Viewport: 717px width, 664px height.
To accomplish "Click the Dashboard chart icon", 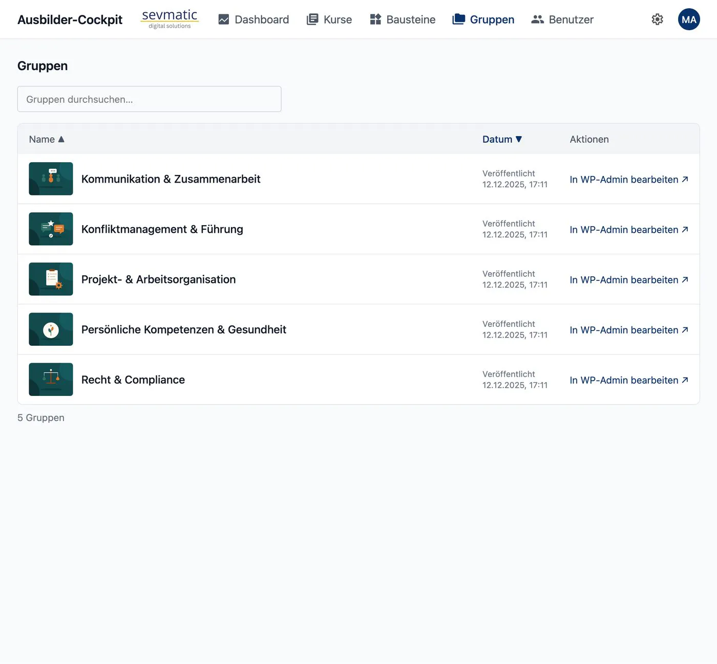I will coord(224,19).
